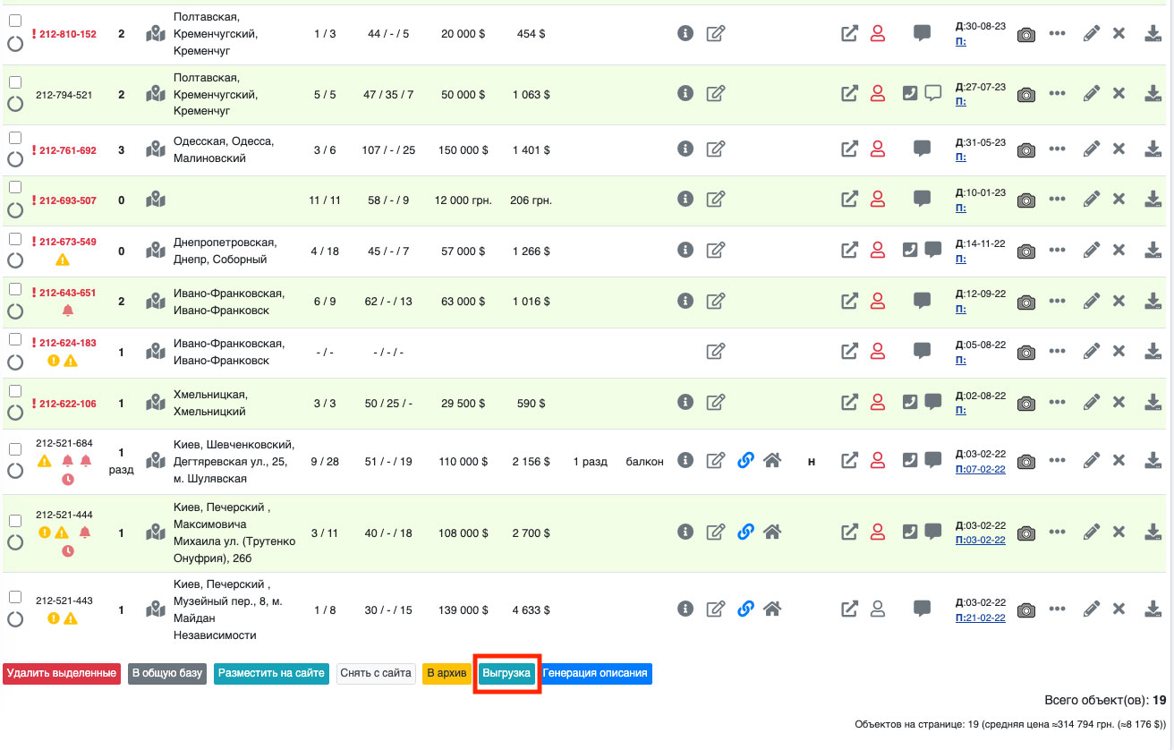The image size is (1174, 750).
Task: Click house icon for listing 212-521-444
Action: 772,532
